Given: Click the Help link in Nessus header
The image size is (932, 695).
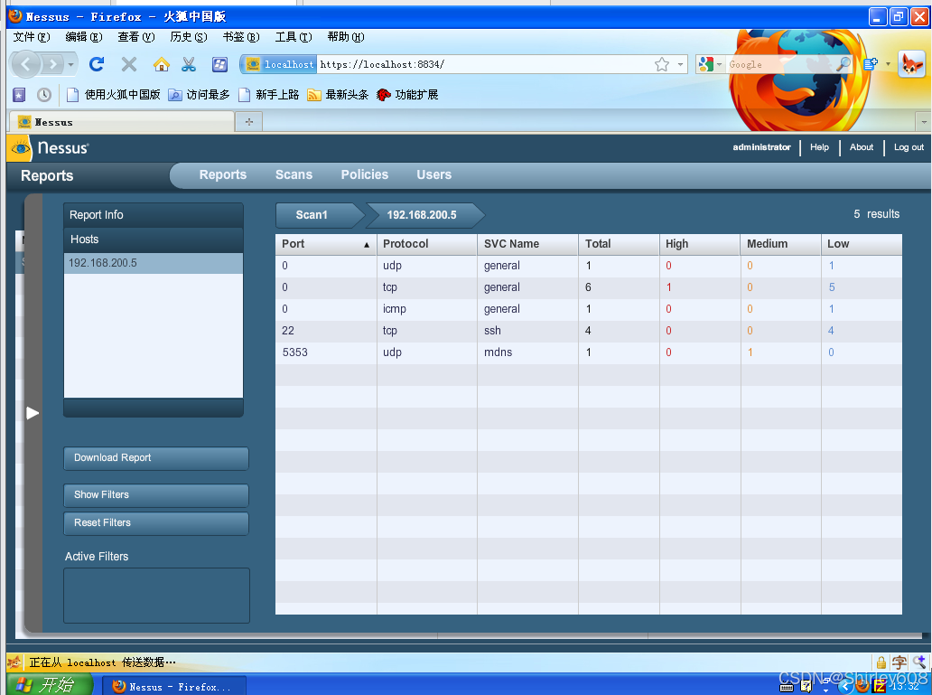Looking at the screenshot, I should click(x=819, y=147).
